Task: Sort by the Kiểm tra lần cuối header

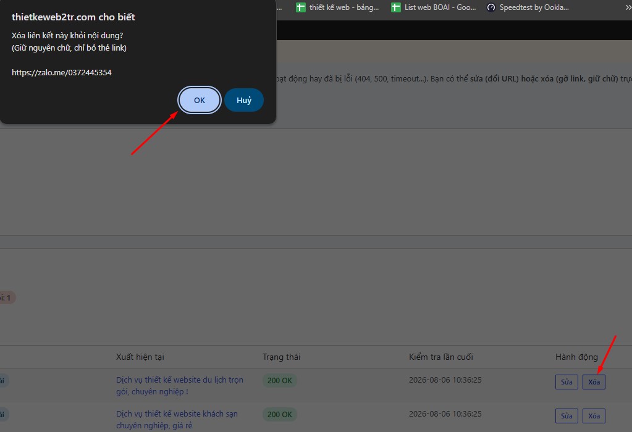Action: pos(441,357)
